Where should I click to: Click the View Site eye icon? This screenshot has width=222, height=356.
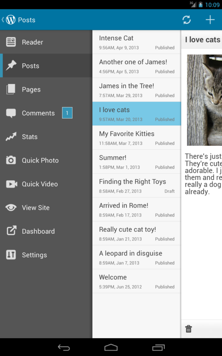point(11,208)
